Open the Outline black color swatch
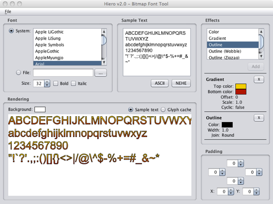Image resolution: width=273 pixels, height=204 pixels. [x=227, y=124]
